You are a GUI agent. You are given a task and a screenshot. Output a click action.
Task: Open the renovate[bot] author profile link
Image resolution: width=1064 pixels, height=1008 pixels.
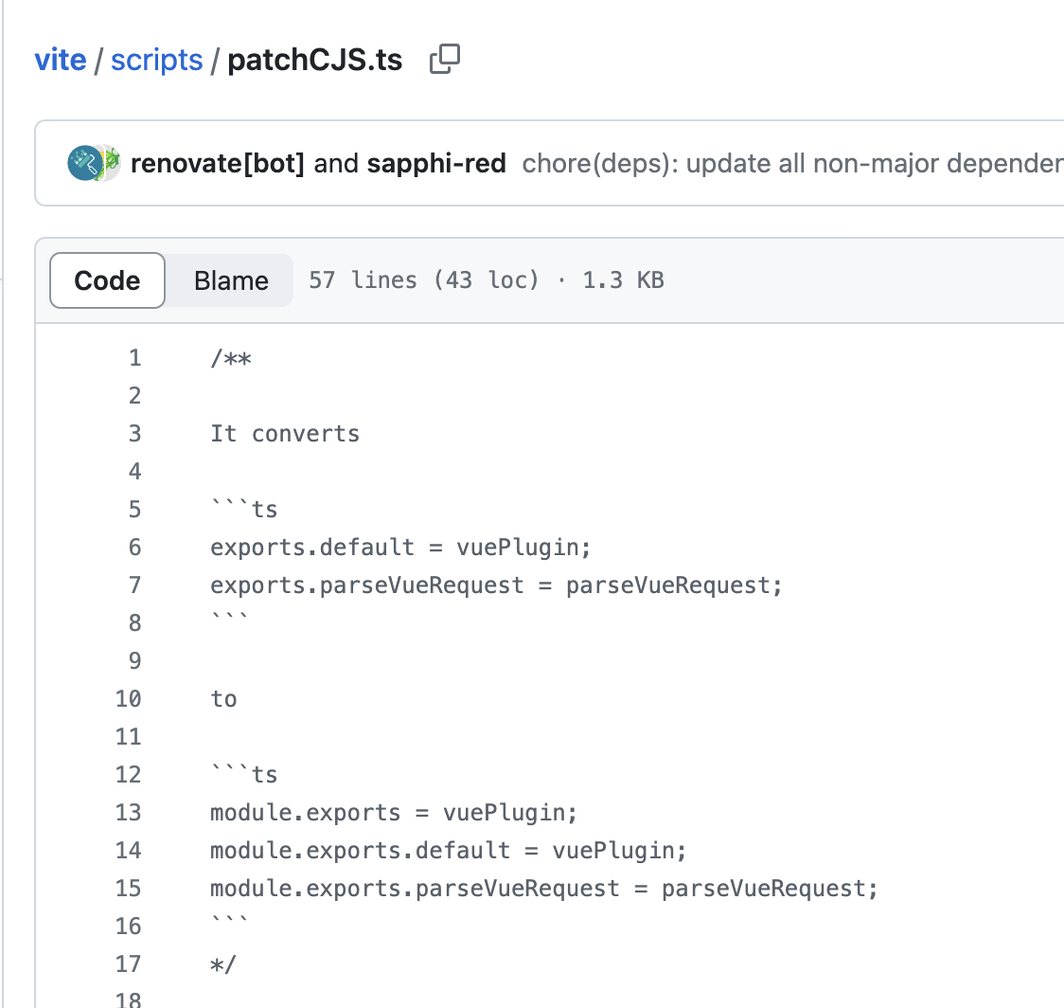[x=218, y=164]
